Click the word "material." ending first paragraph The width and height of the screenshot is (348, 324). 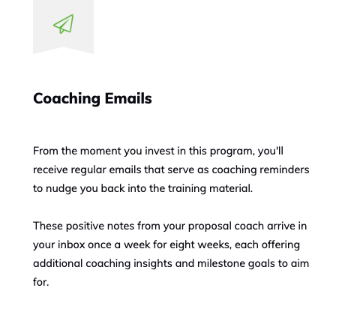[231, 188]
